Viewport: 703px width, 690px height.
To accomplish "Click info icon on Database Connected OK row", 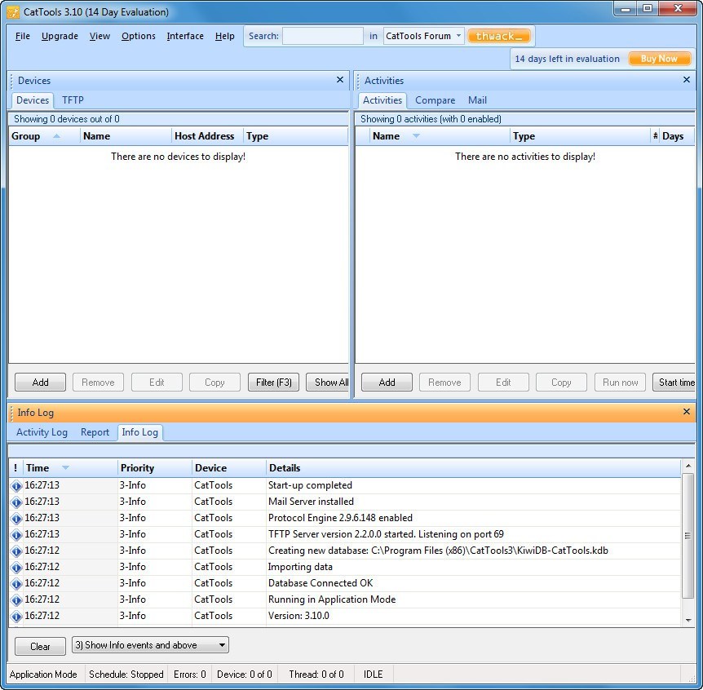I will click(16, 584).
